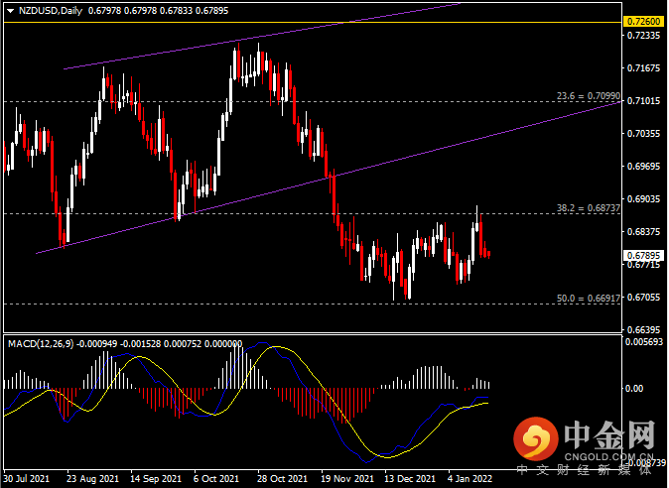Click the MACD(12,26,9) indicator label
Screen dimensions: 669x488
(x=39, y=343)
